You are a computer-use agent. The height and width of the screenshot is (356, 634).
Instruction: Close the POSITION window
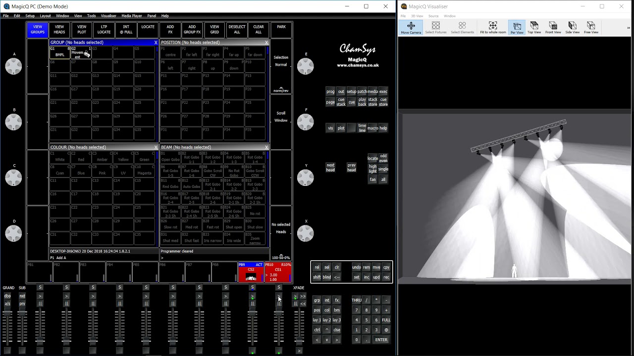[x=266, y=43]
